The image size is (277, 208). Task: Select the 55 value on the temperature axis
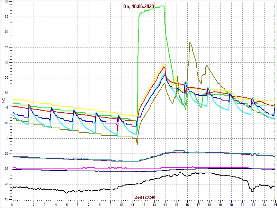7,78
